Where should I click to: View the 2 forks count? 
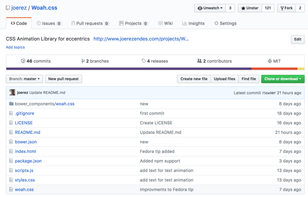(x=300, y=8)
